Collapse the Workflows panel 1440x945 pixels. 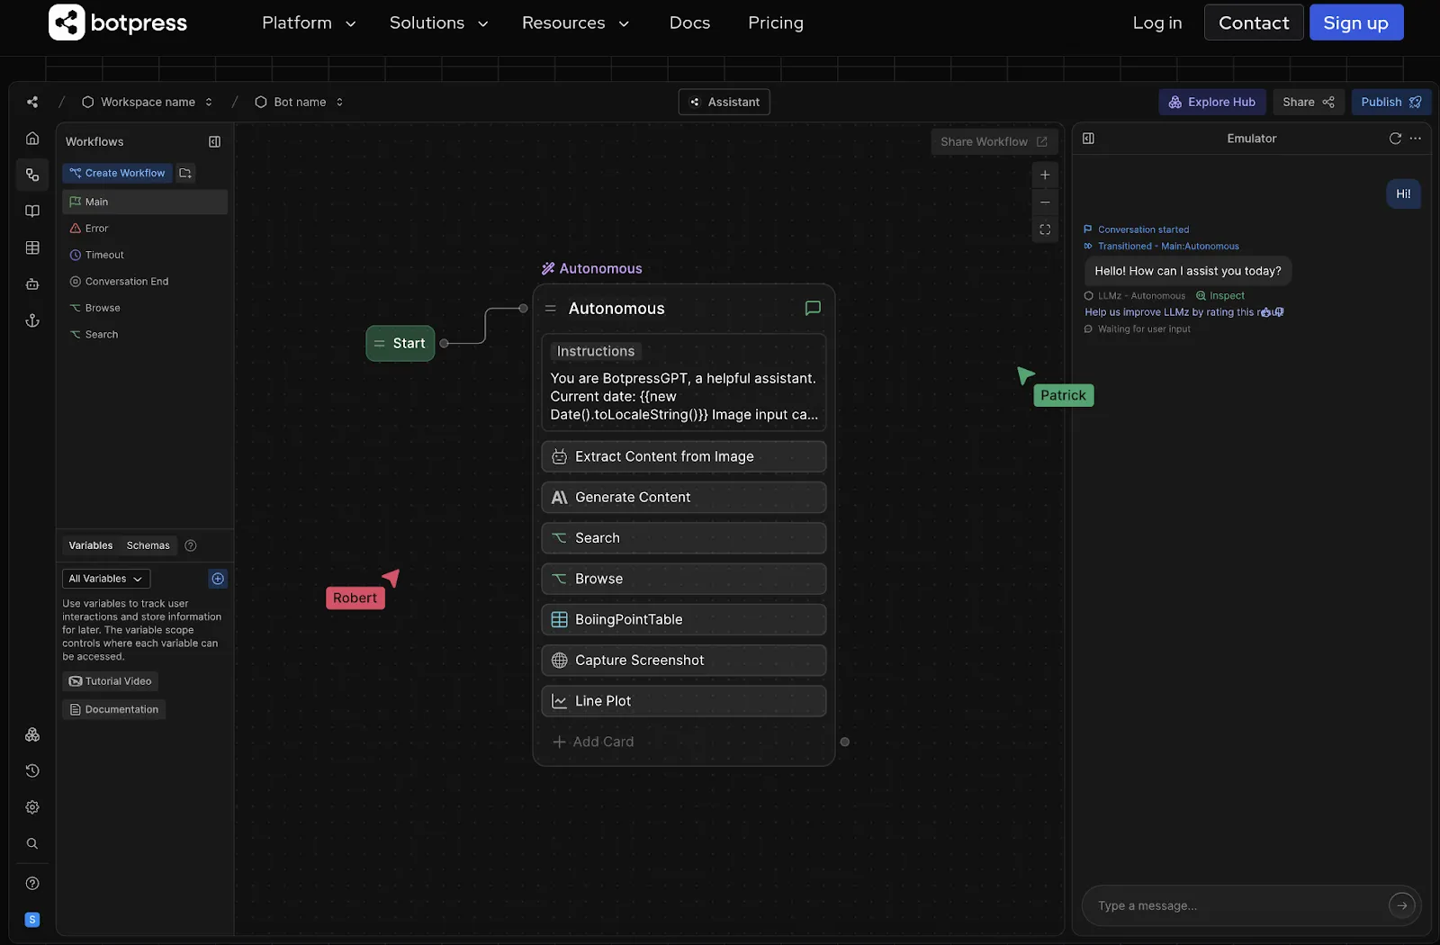[x=214, y=141]
